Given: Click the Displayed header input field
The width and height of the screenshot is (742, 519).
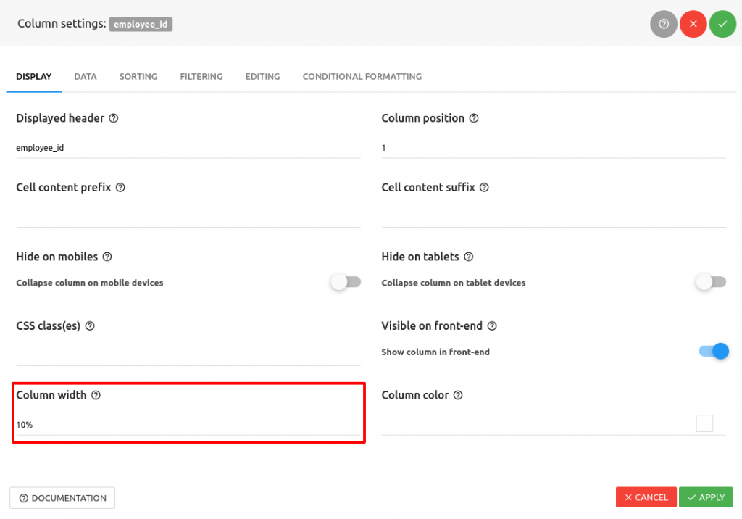Looking at the screenshot, I should click(188, 148).
